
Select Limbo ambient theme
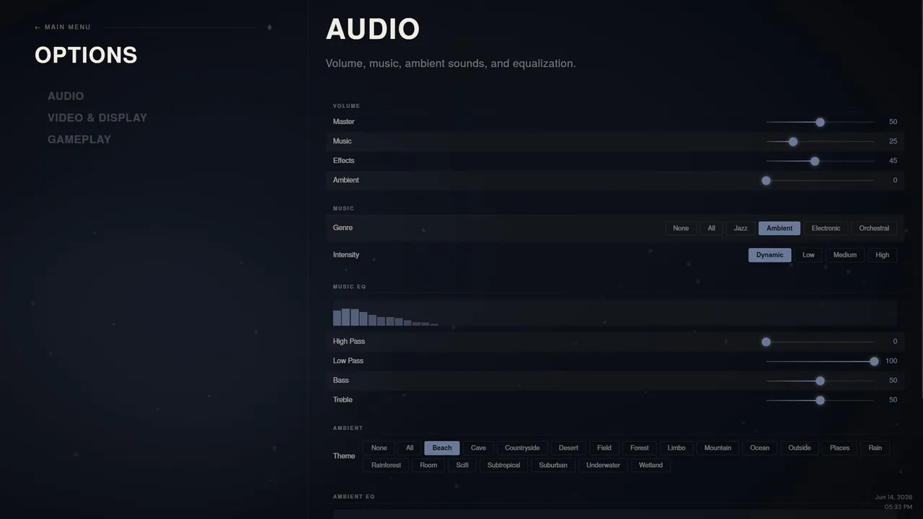(x=676, y=448)
